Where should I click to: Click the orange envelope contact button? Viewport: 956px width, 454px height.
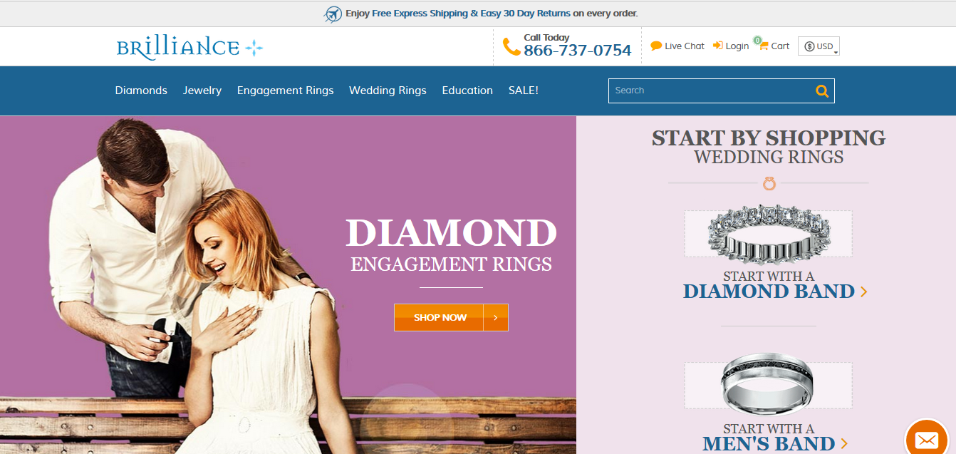coord(926,439)
